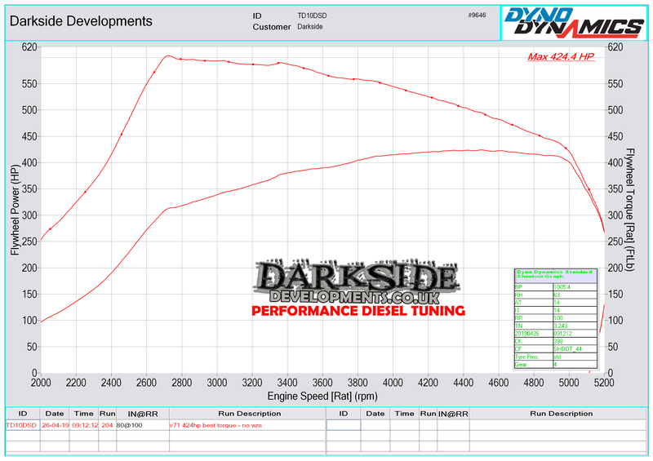Select the run number '204' cell
This screenshot has height=461, width=653.
107,425
